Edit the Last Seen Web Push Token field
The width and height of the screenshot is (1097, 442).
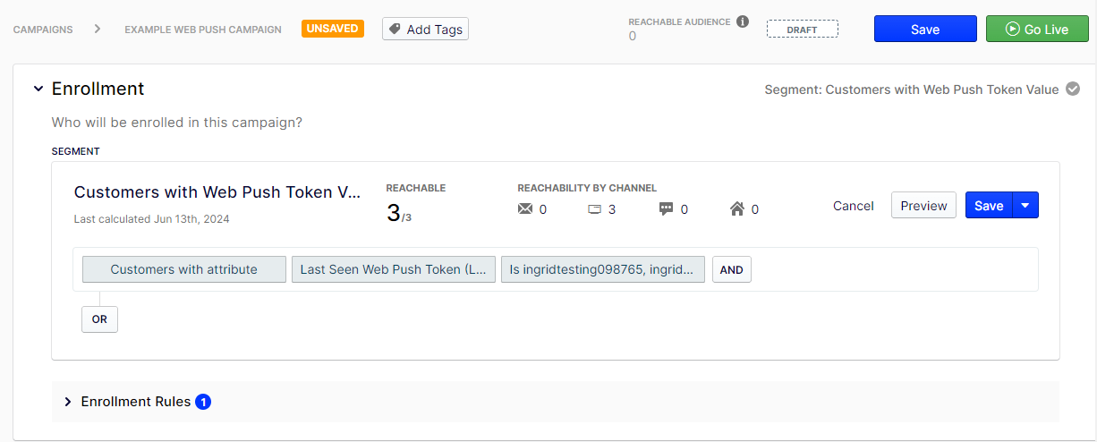[x=394, y=269]
